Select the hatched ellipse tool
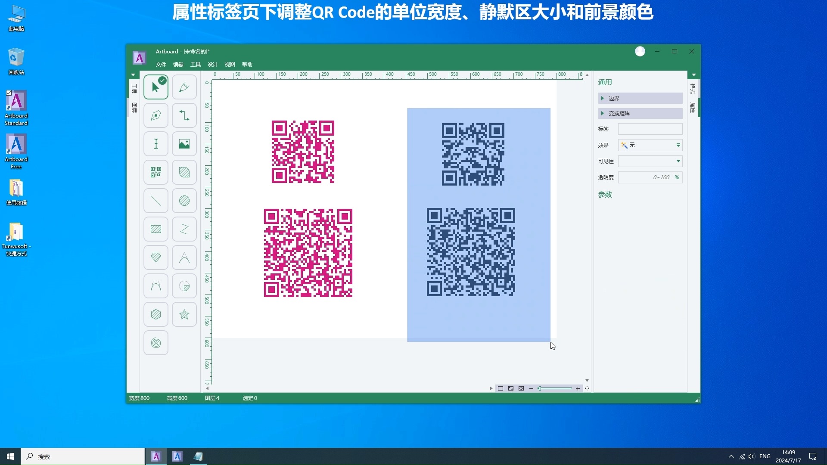Image resolution: width=827 pixels, height=465 pixels. coord(184,201)
